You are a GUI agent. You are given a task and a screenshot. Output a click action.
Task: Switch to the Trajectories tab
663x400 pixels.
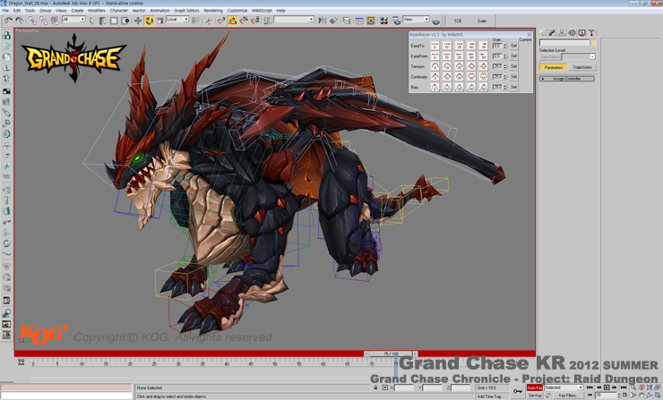pyautogui.click(x=581, y=67)
